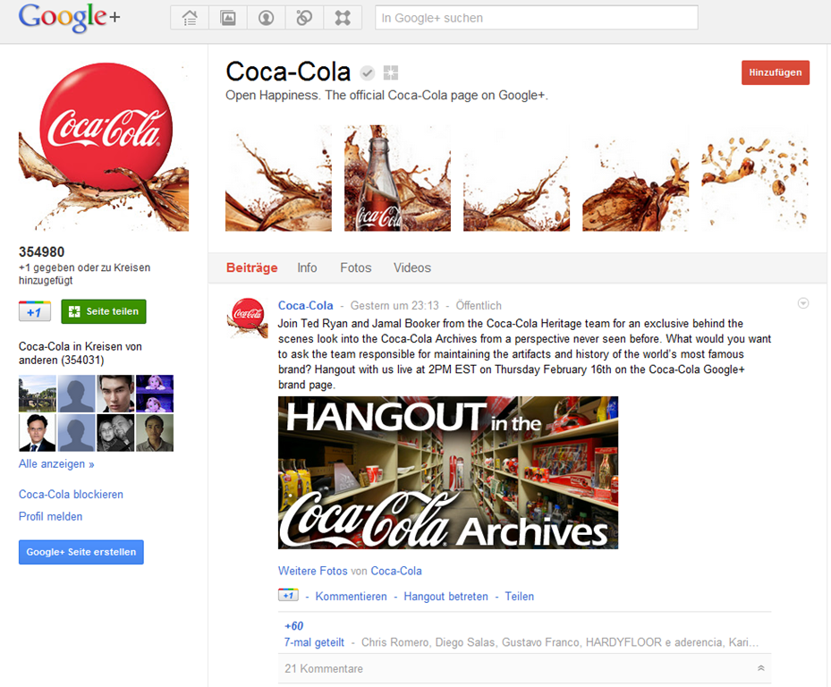Open the default silhouette avatar in second row
Viewport: 831px width, 687px height.
pyautogui.click(x=76, y=433)
